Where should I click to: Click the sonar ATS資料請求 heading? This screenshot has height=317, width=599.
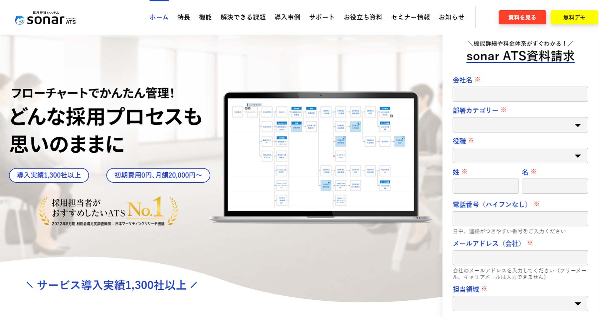[x=520, y=56]
